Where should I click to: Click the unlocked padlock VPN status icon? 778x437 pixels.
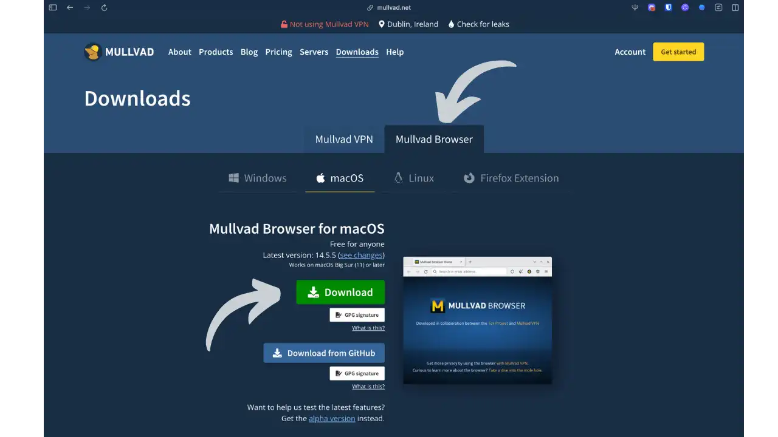click(284, 24)
